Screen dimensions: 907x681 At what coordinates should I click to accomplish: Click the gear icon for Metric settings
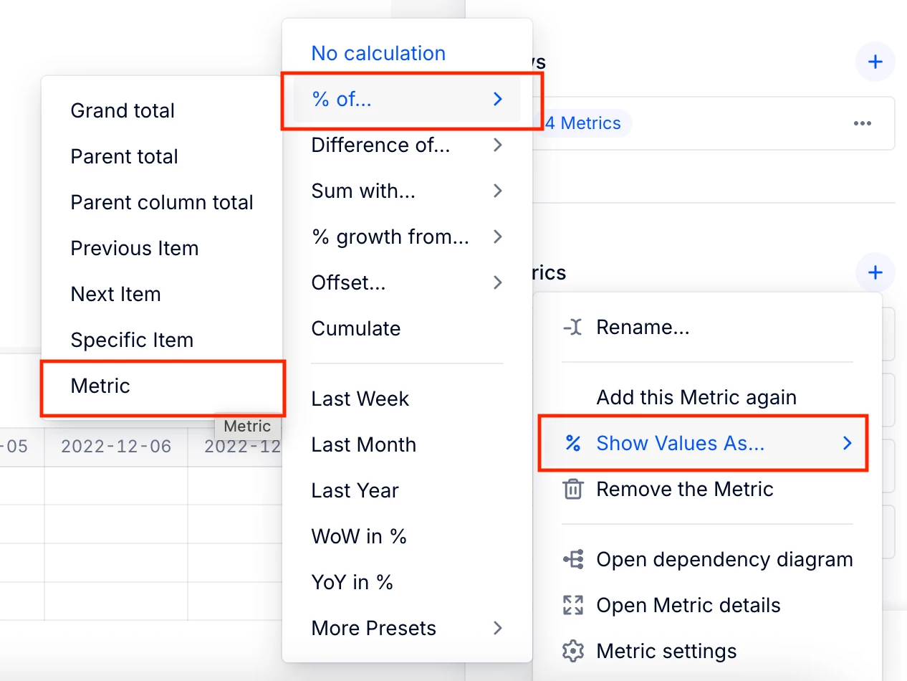coord(572,652)
